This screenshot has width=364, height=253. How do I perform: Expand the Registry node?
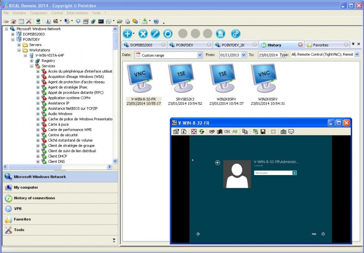click(x=31, y=61)
